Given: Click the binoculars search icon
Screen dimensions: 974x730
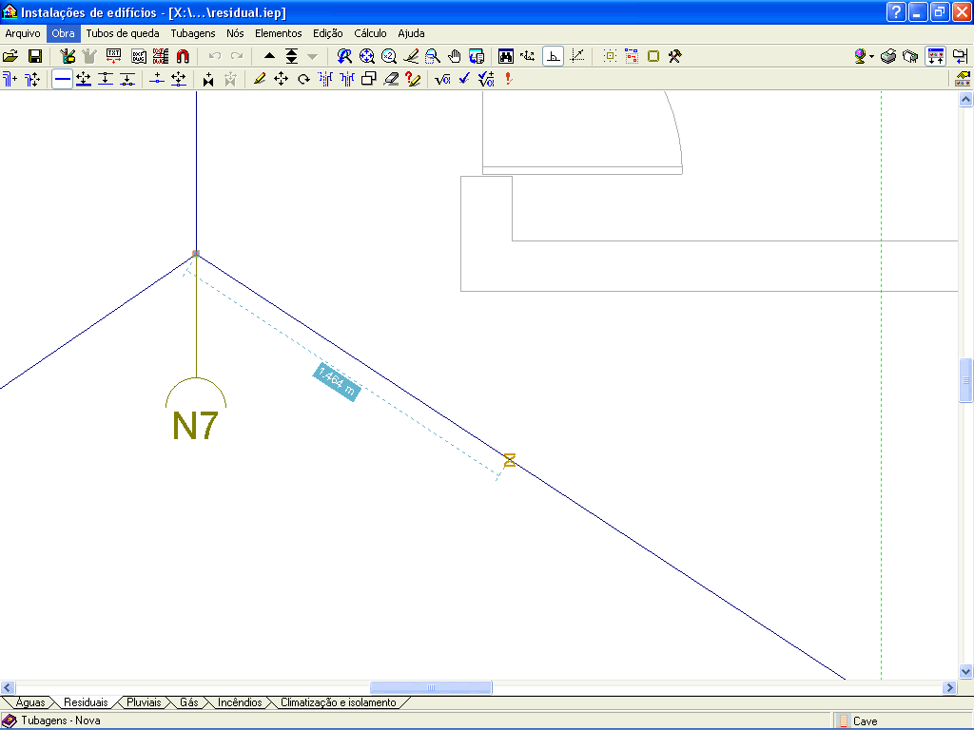Looking at the screenshot, I should 506,56.
